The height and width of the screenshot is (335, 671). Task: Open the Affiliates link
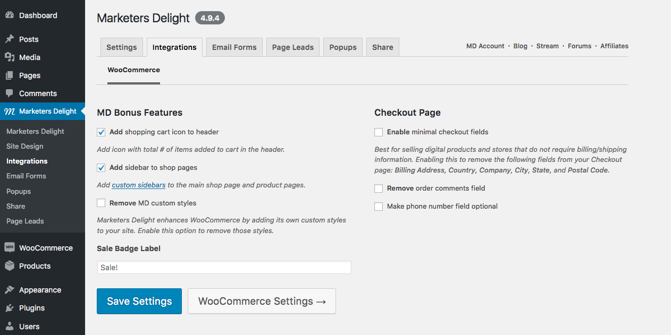pyautogui.click(x=614, y=46)
